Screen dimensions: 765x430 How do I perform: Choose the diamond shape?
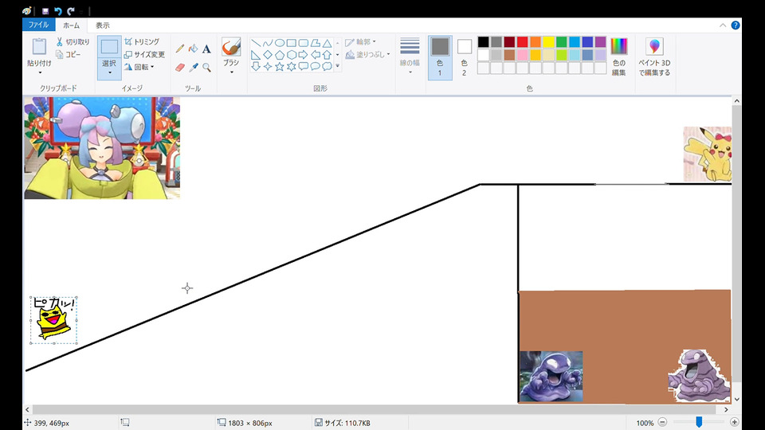(268, 55)
